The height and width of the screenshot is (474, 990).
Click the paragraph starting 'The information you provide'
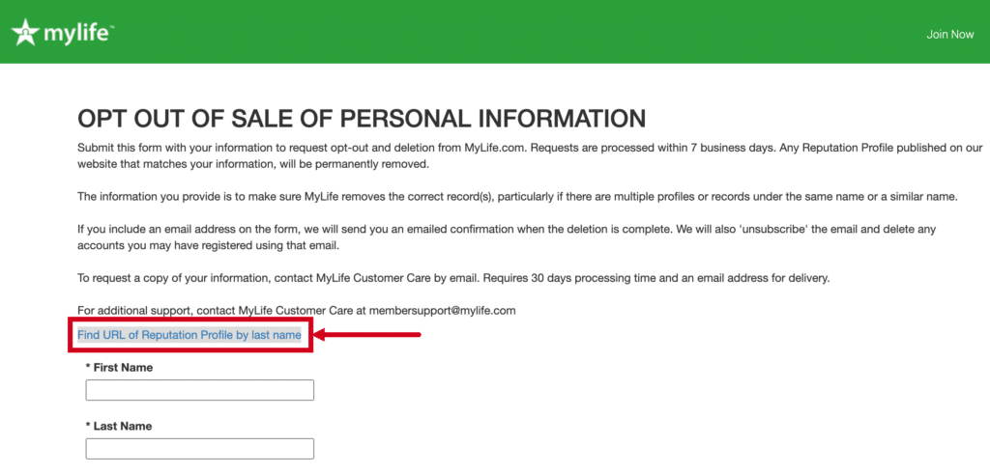click(518, 196)
